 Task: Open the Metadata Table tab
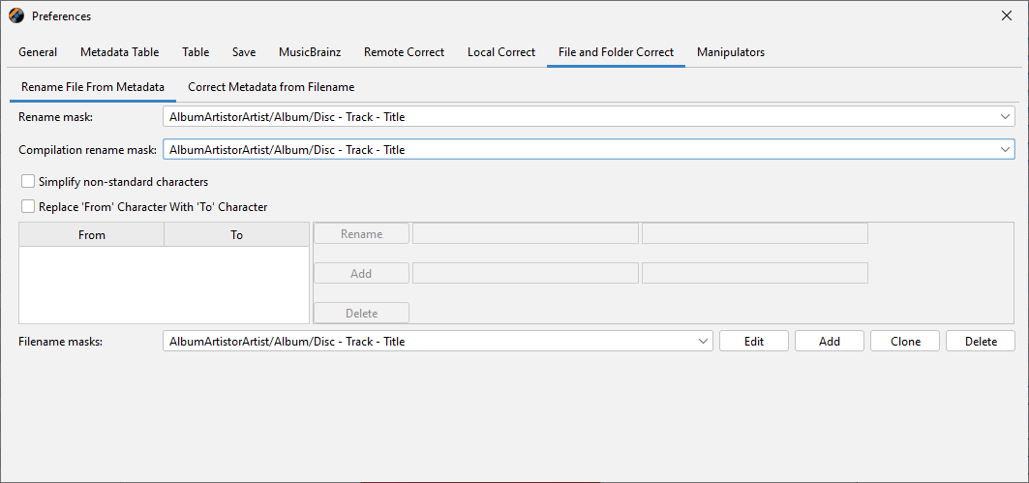119,52
